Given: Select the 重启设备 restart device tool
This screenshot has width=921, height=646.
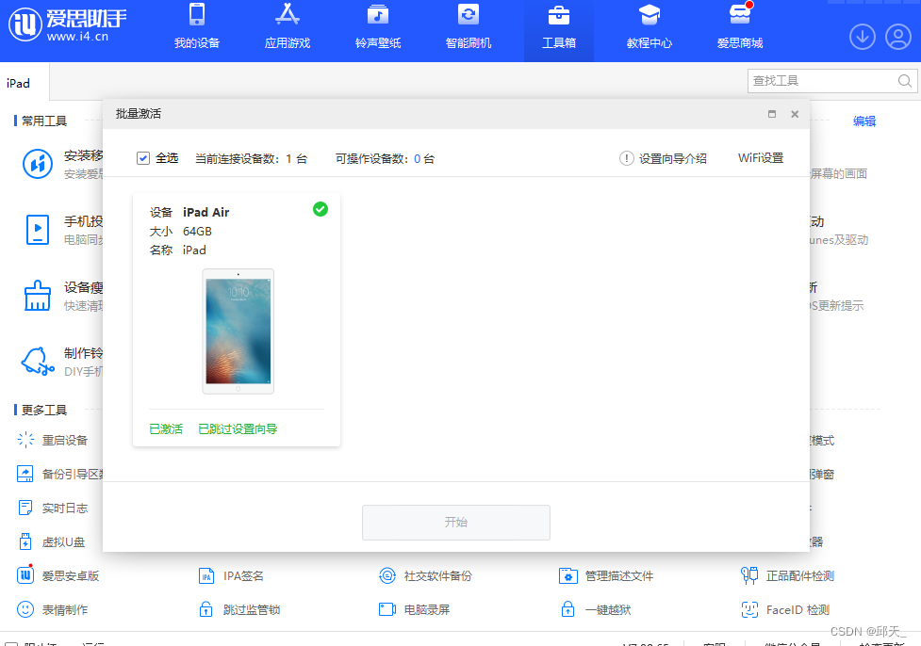Looking at the screenshot, I should [57, 440].
